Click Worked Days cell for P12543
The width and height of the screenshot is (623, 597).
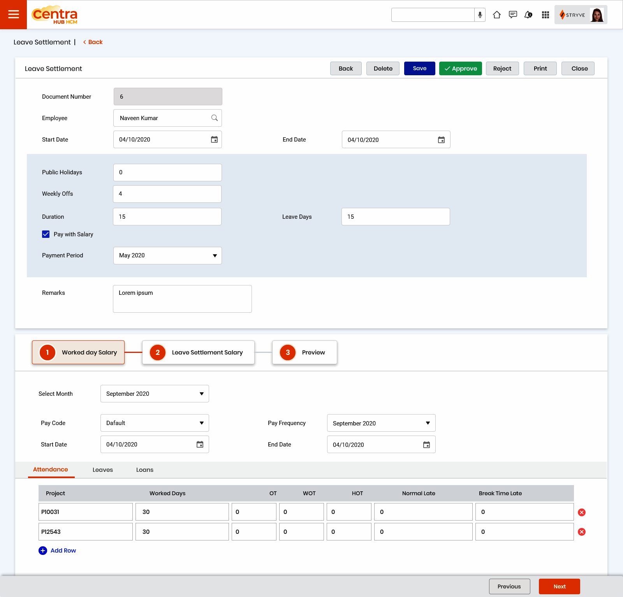182,532
